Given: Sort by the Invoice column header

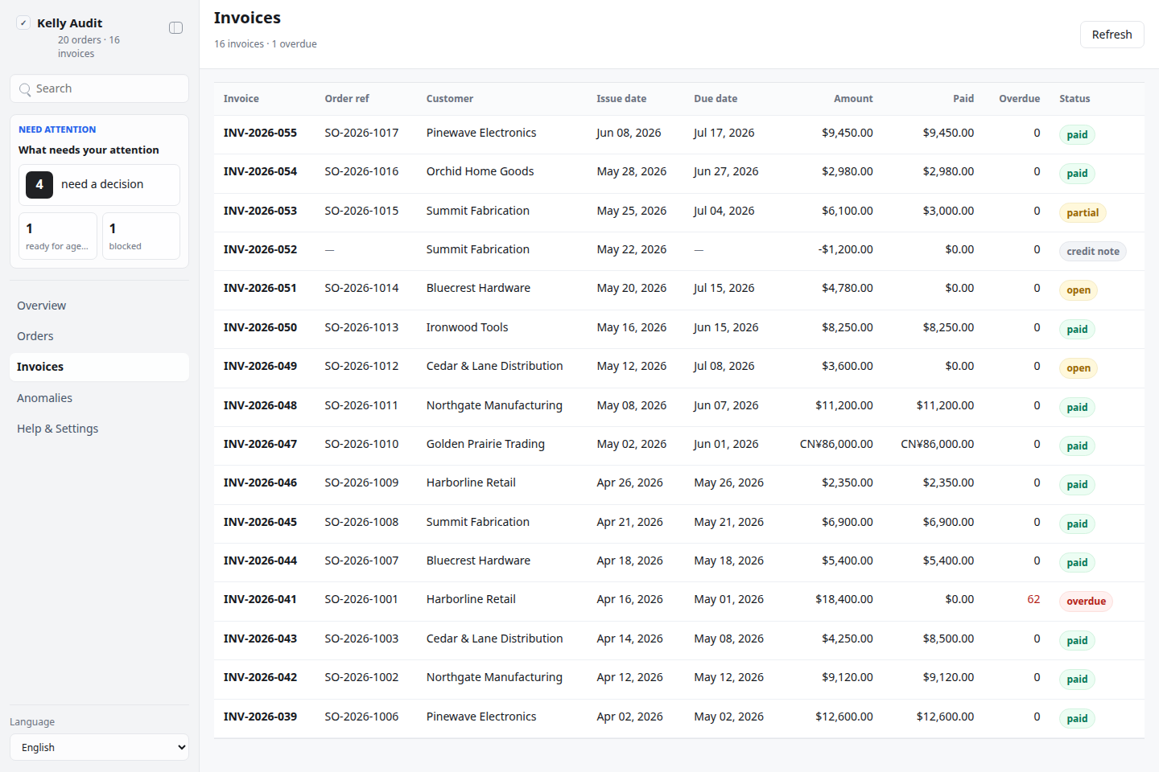Looking at the screenshot, I should point(241,99).
